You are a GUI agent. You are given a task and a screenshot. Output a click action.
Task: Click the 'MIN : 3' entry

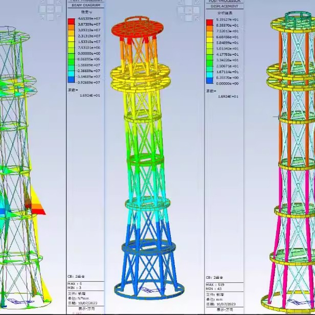[74, 288]
